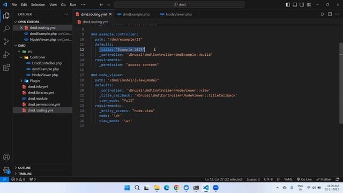Open the Run menu
The height and width of the screenshot is (193, 343).
[x=73, y=5]
